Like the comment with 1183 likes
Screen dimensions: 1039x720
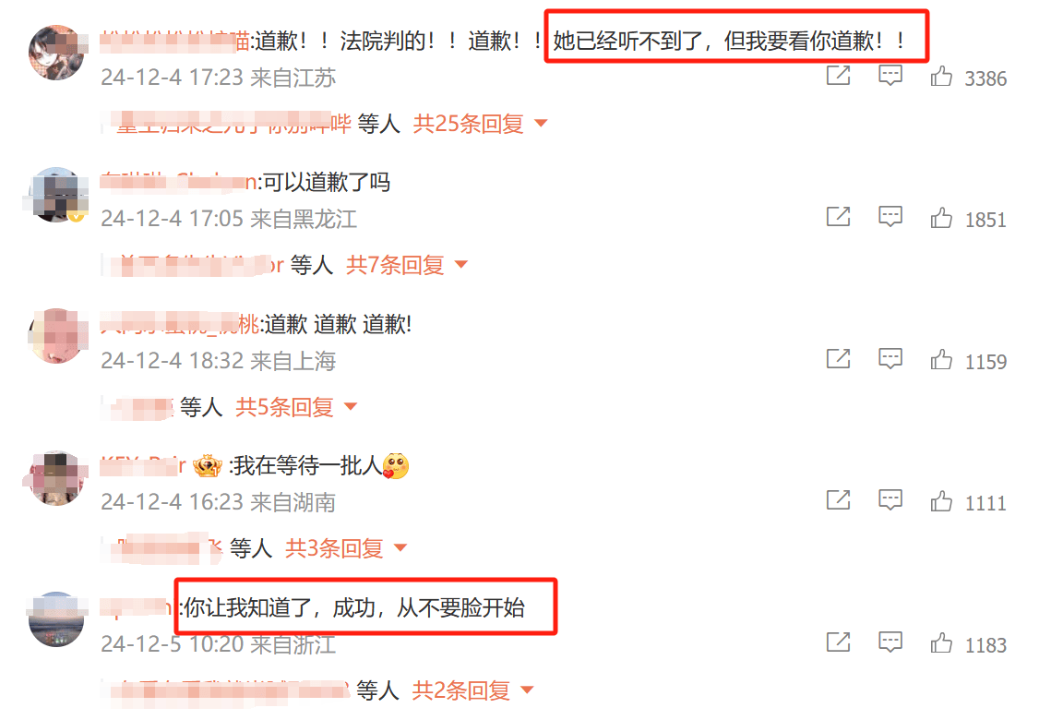click(x=941, y=643)
